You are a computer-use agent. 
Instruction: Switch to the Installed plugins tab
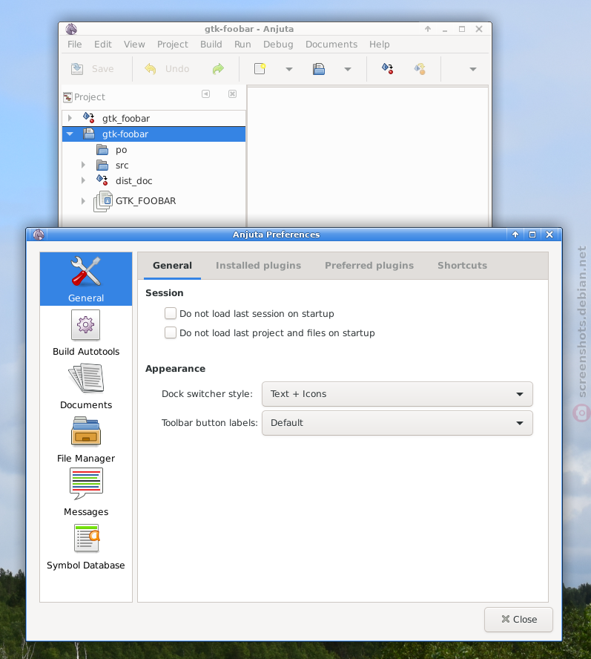point(258,266)
